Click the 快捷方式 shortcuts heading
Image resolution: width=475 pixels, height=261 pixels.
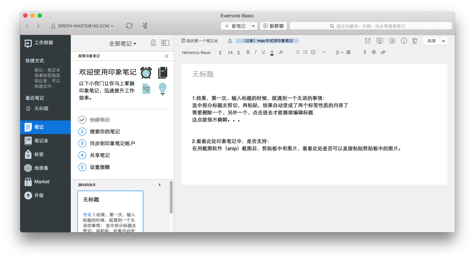35,61
